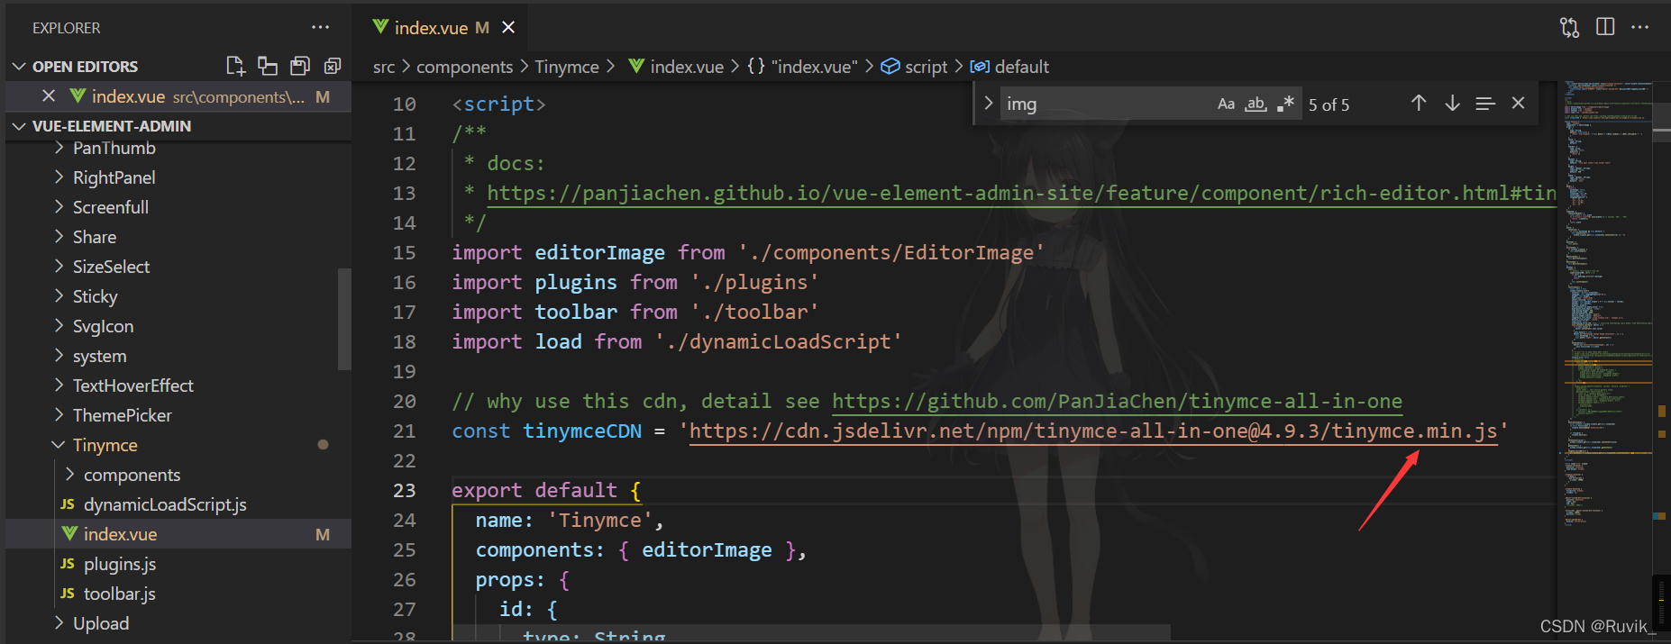The image size is (1671, 644).
Task: Click script breadcrumb segment
Action: coord(914,67)
